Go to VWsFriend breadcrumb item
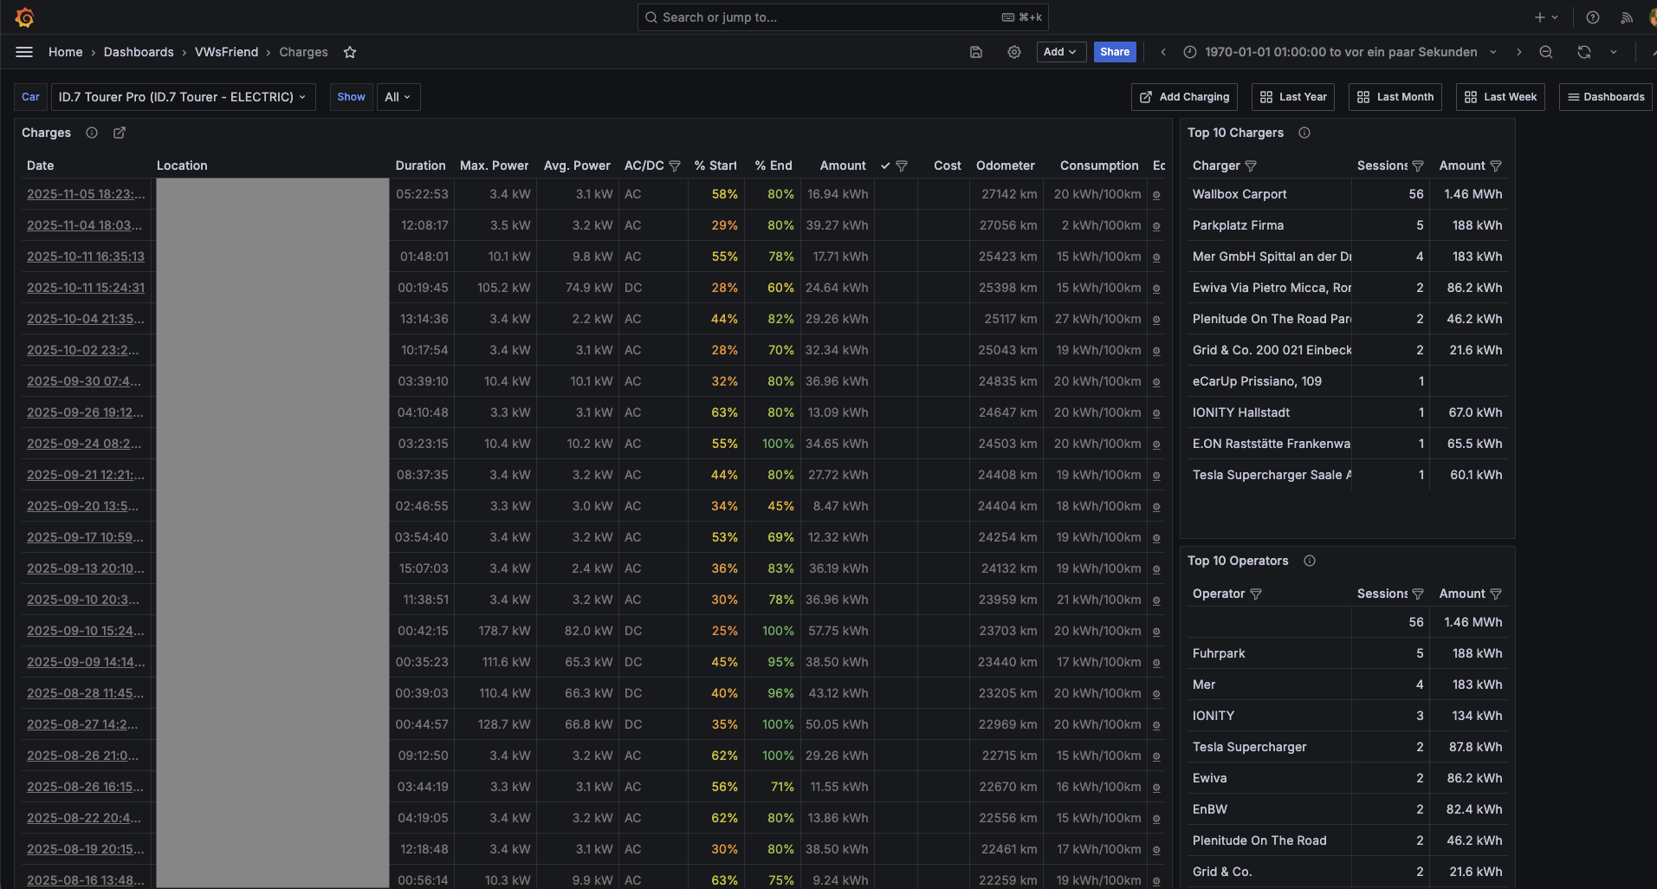This screenshot has height=889, width=1657. click(x=226, y=52)
